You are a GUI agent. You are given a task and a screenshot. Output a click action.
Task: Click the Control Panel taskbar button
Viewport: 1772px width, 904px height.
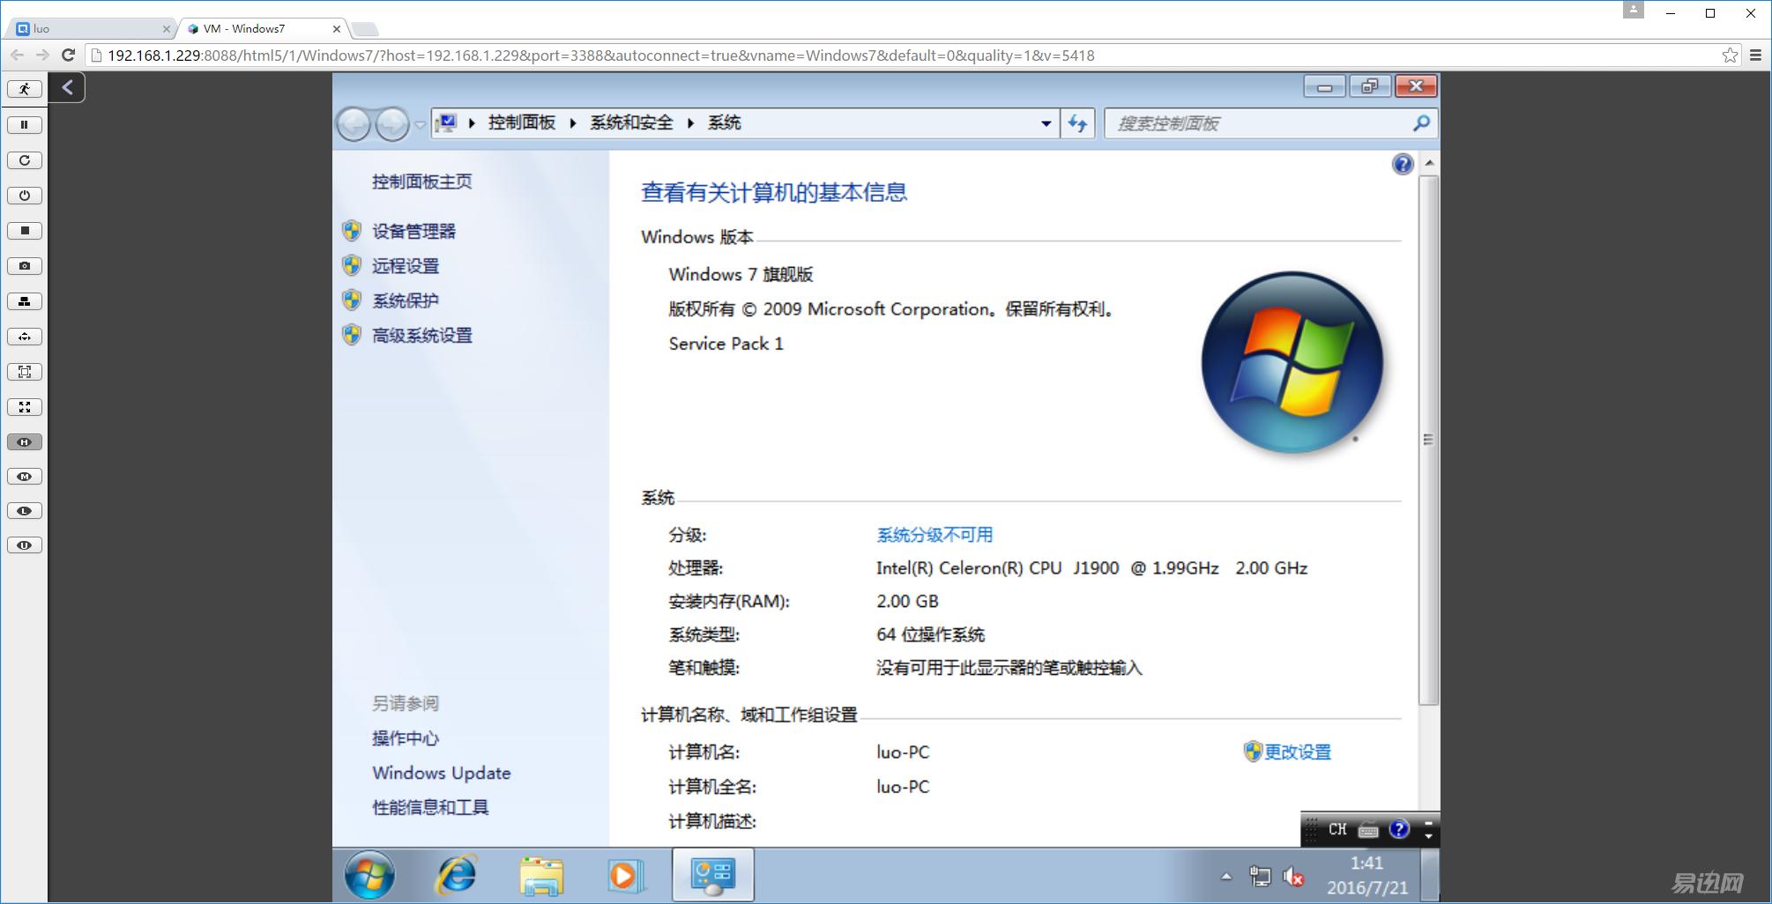coord(713,875)
